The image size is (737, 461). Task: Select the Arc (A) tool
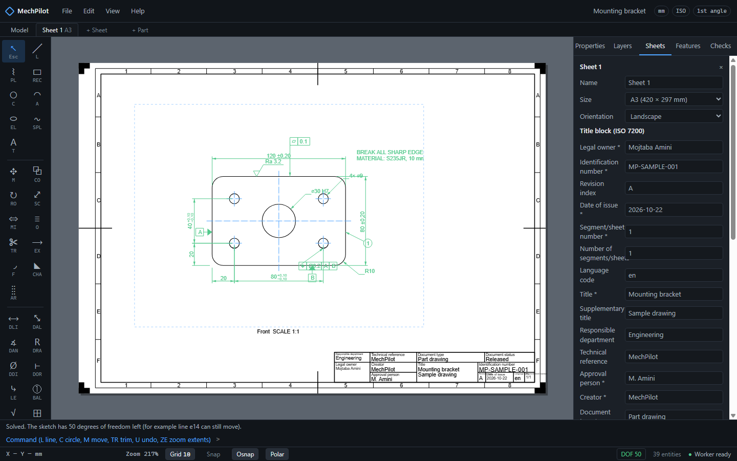pyautogui.click(x=37, y=98)
